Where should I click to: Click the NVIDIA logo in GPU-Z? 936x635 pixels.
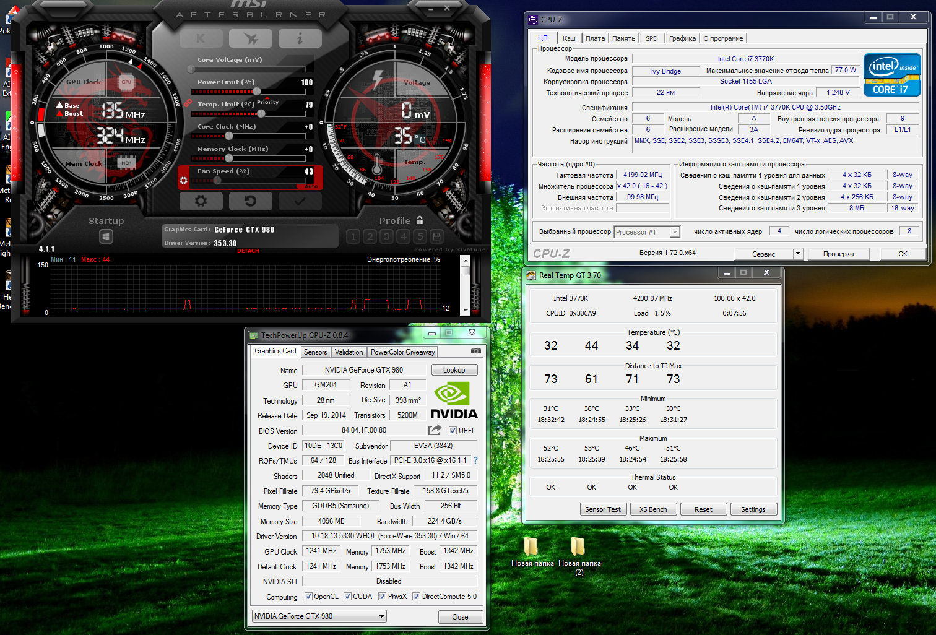(454, 400)
